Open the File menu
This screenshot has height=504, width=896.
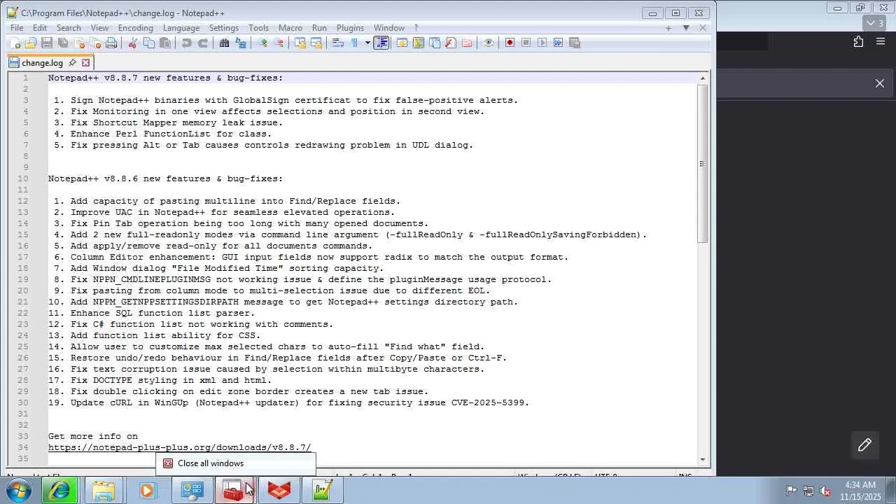(x=17, y=28)
